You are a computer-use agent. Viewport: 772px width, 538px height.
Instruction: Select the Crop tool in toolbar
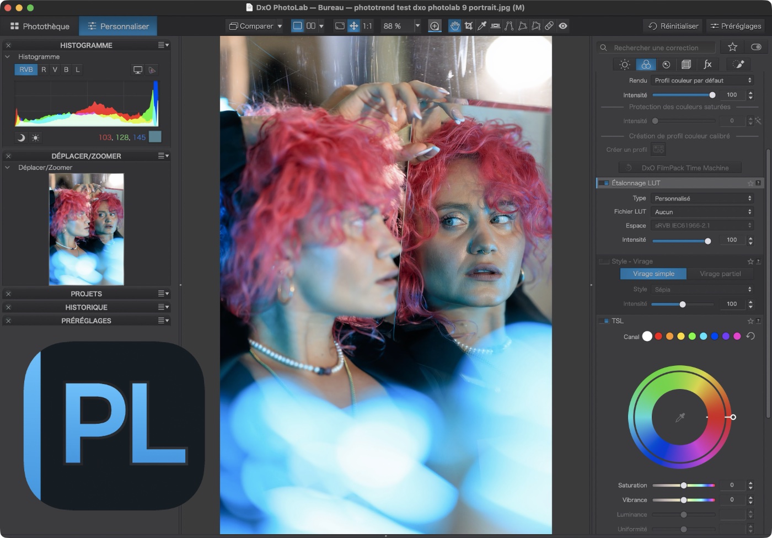[468, 26]
